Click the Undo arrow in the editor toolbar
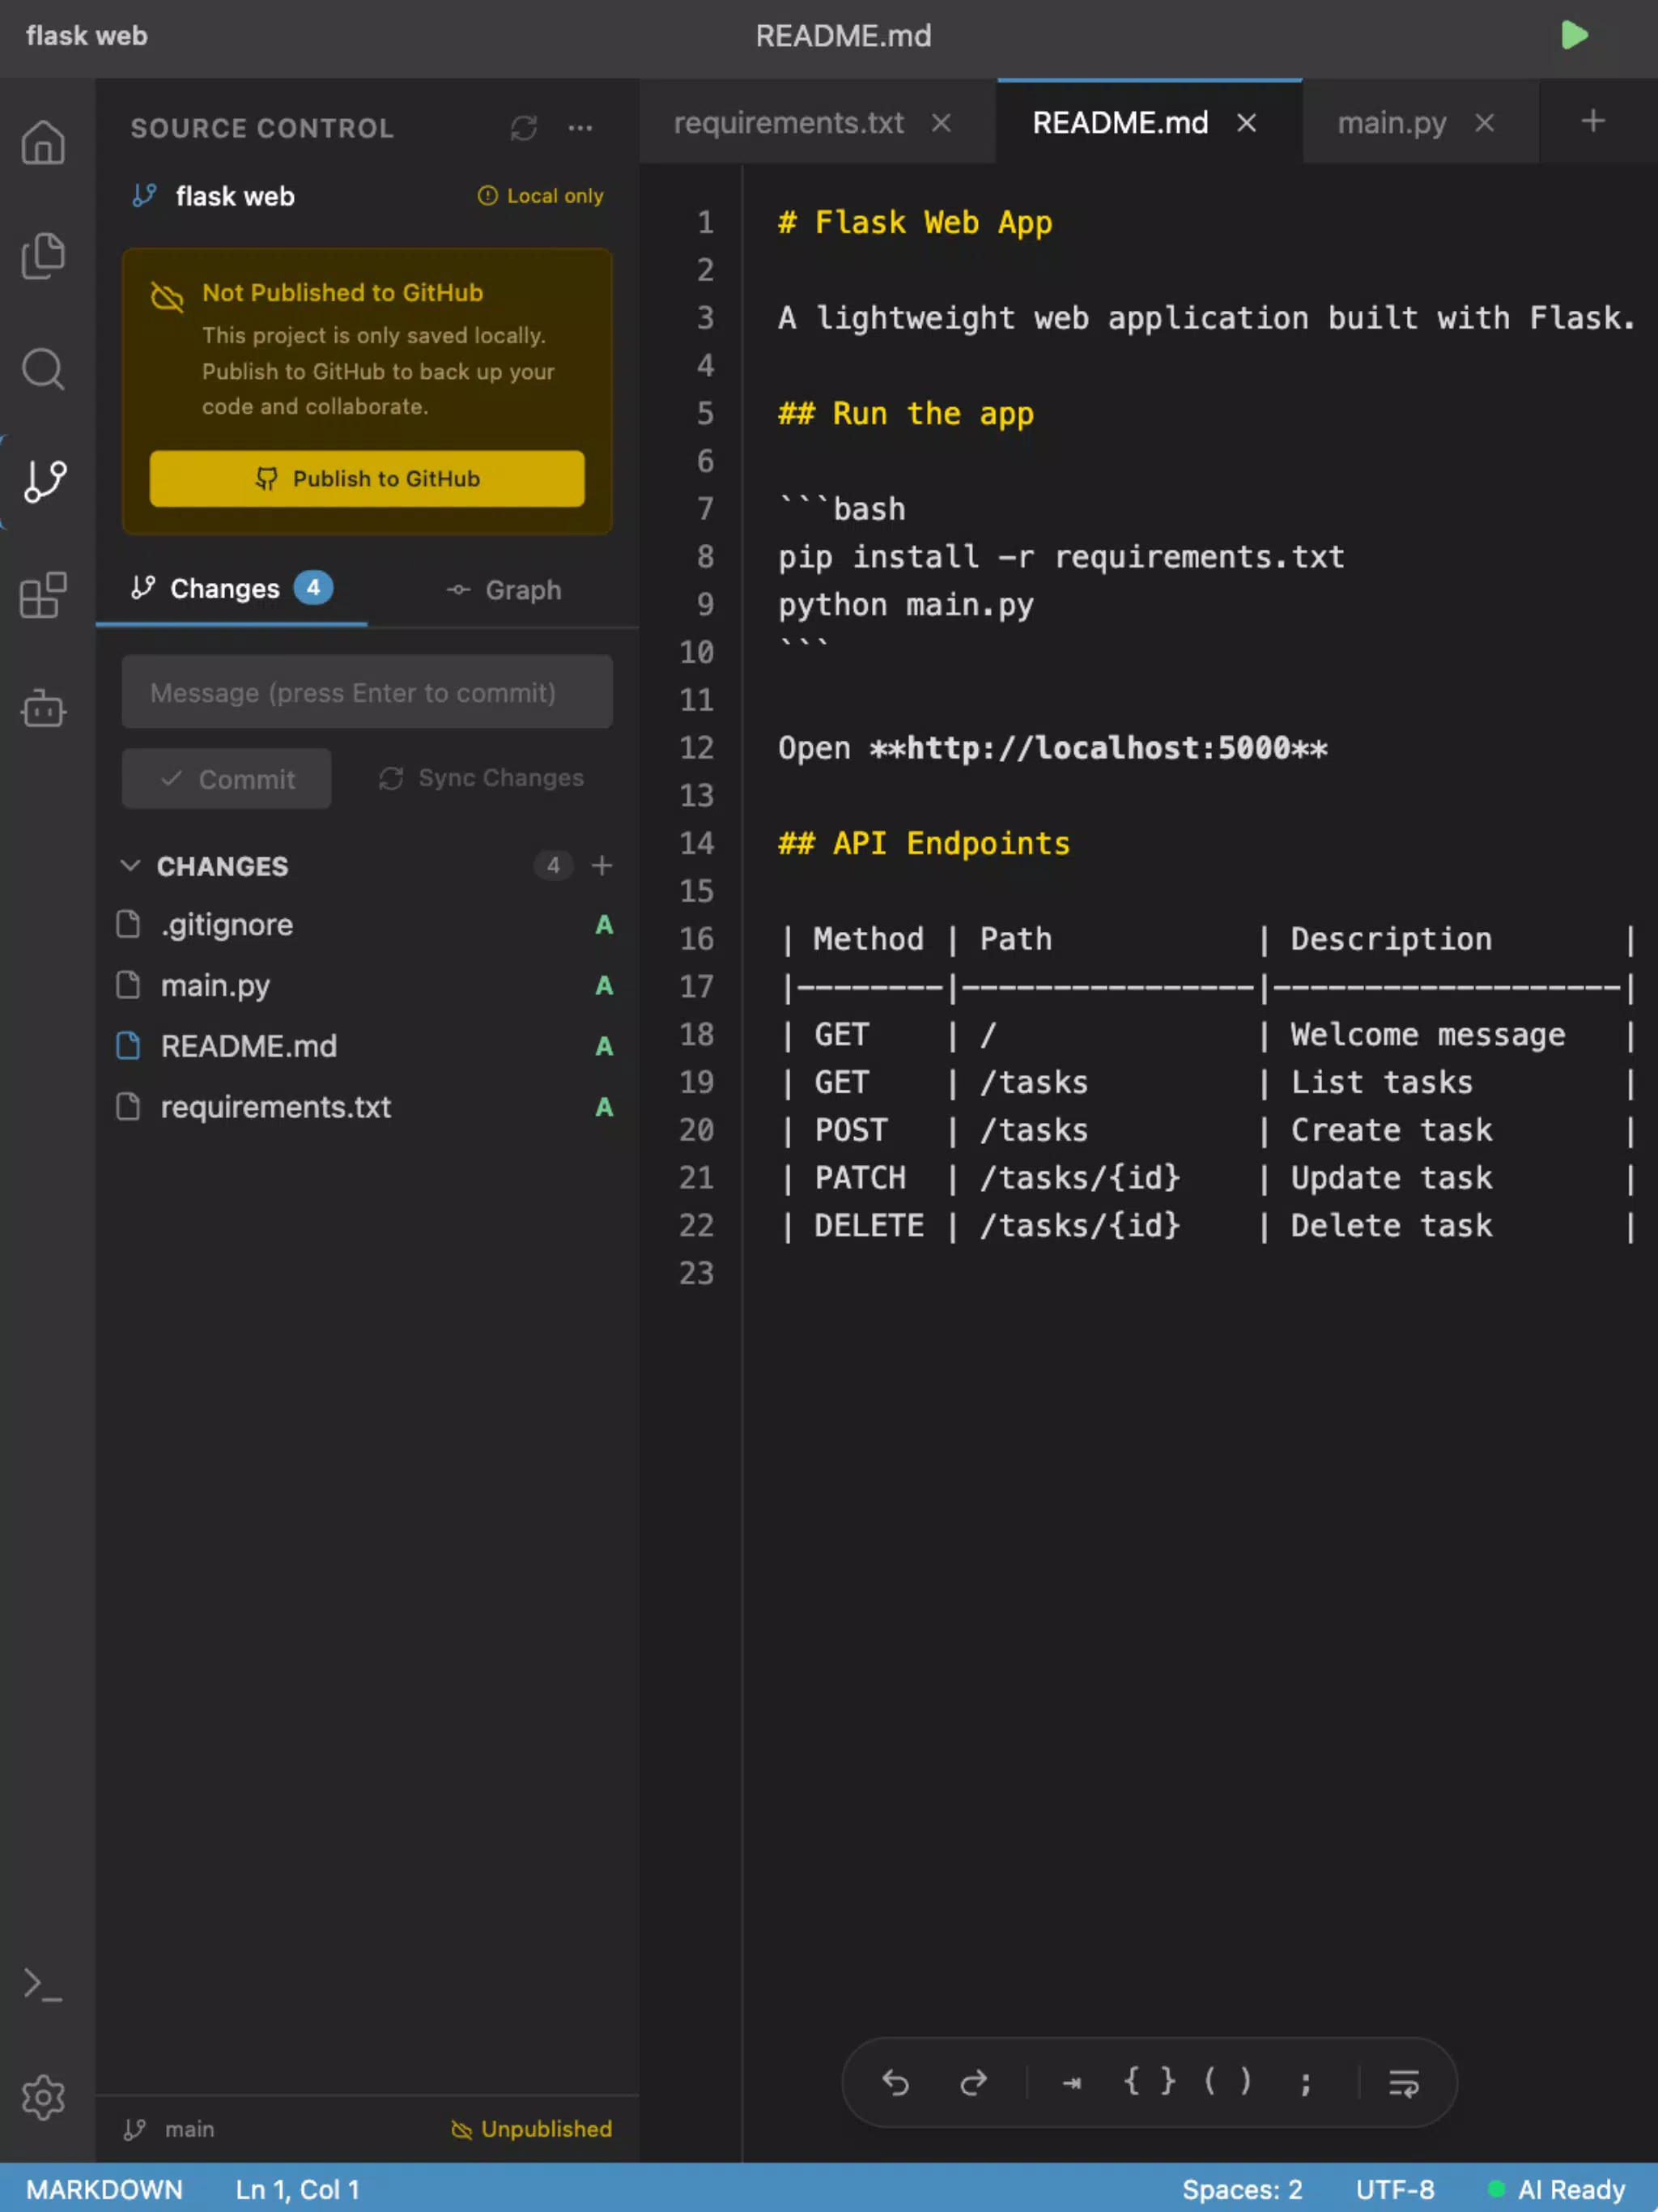This screenshot has width=1658, height=2212. [895, 2083]
